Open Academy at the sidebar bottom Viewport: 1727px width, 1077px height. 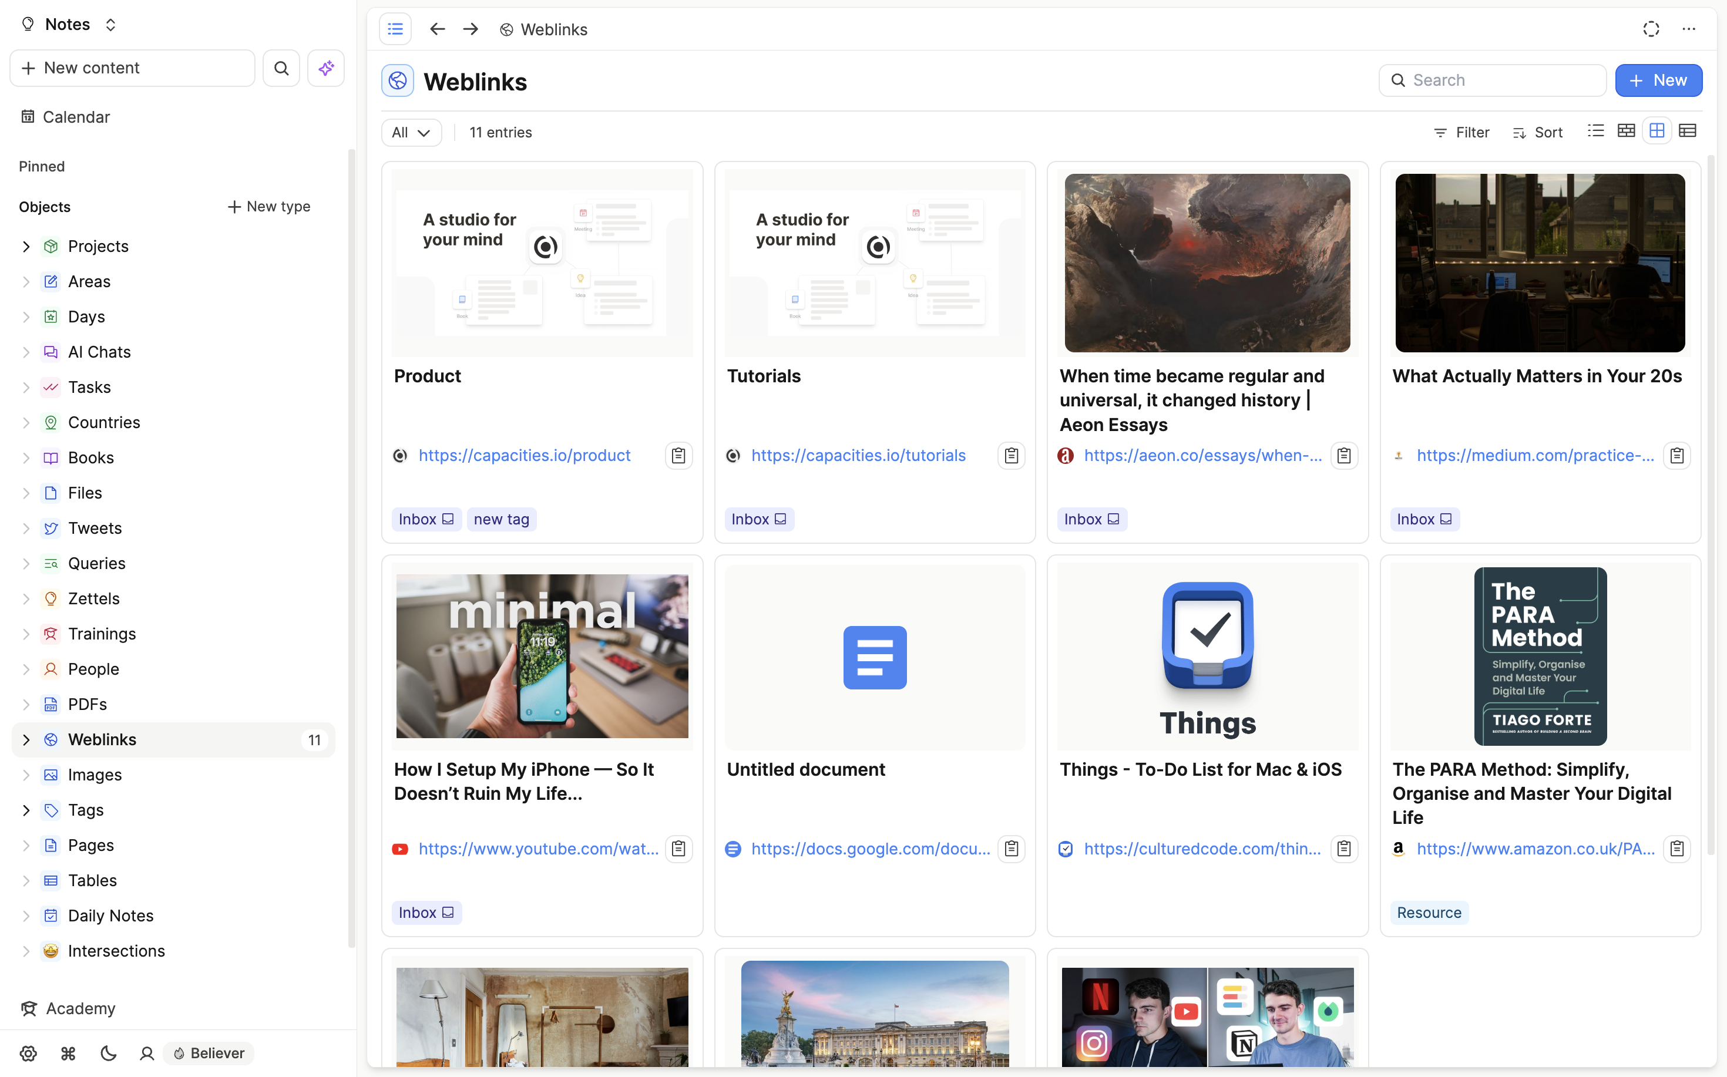69,1008
